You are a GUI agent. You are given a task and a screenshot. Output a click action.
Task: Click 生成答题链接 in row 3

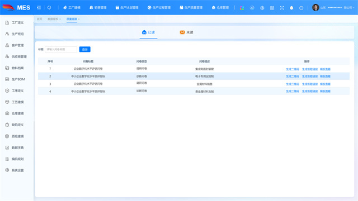click(310, 84)
